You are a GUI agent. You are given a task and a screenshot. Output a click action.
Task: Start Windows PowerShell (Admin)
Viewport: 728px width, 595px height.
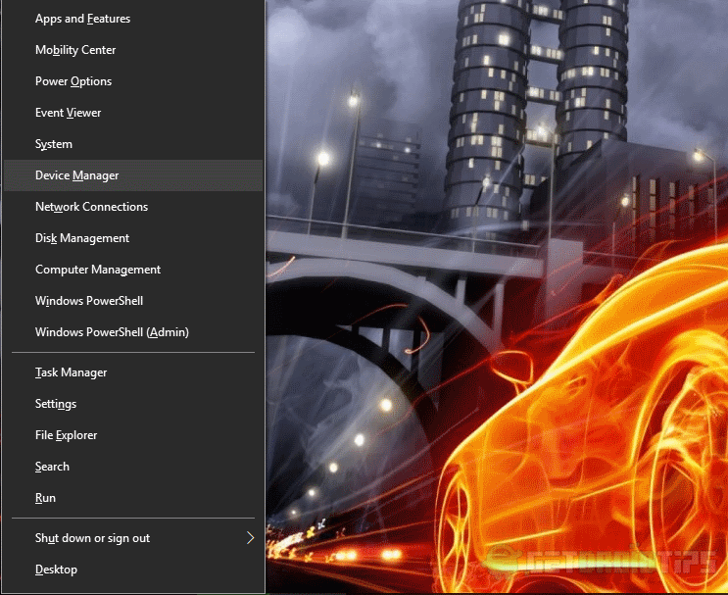(133, 332)
